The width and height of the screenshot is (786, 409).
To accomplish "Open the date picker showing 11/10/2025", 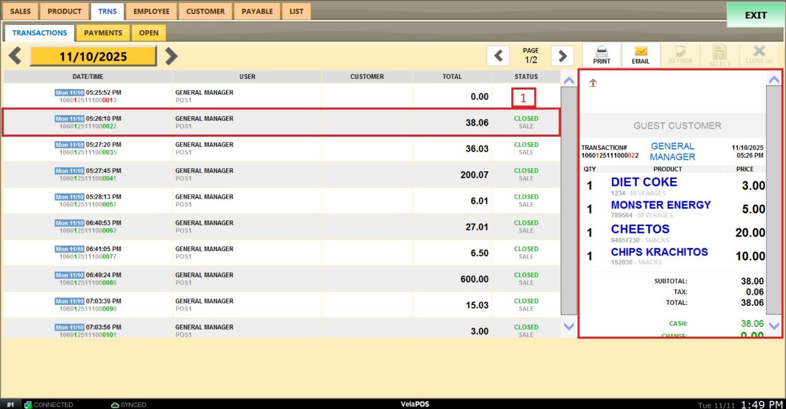I will coord(93,57).
